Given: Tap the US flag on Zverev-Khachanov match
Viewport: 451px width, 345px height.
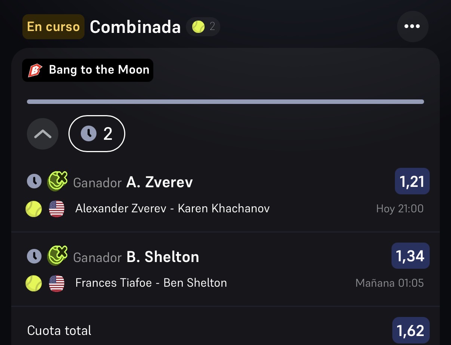Looking at the screenshot, I should click(57, 209).
